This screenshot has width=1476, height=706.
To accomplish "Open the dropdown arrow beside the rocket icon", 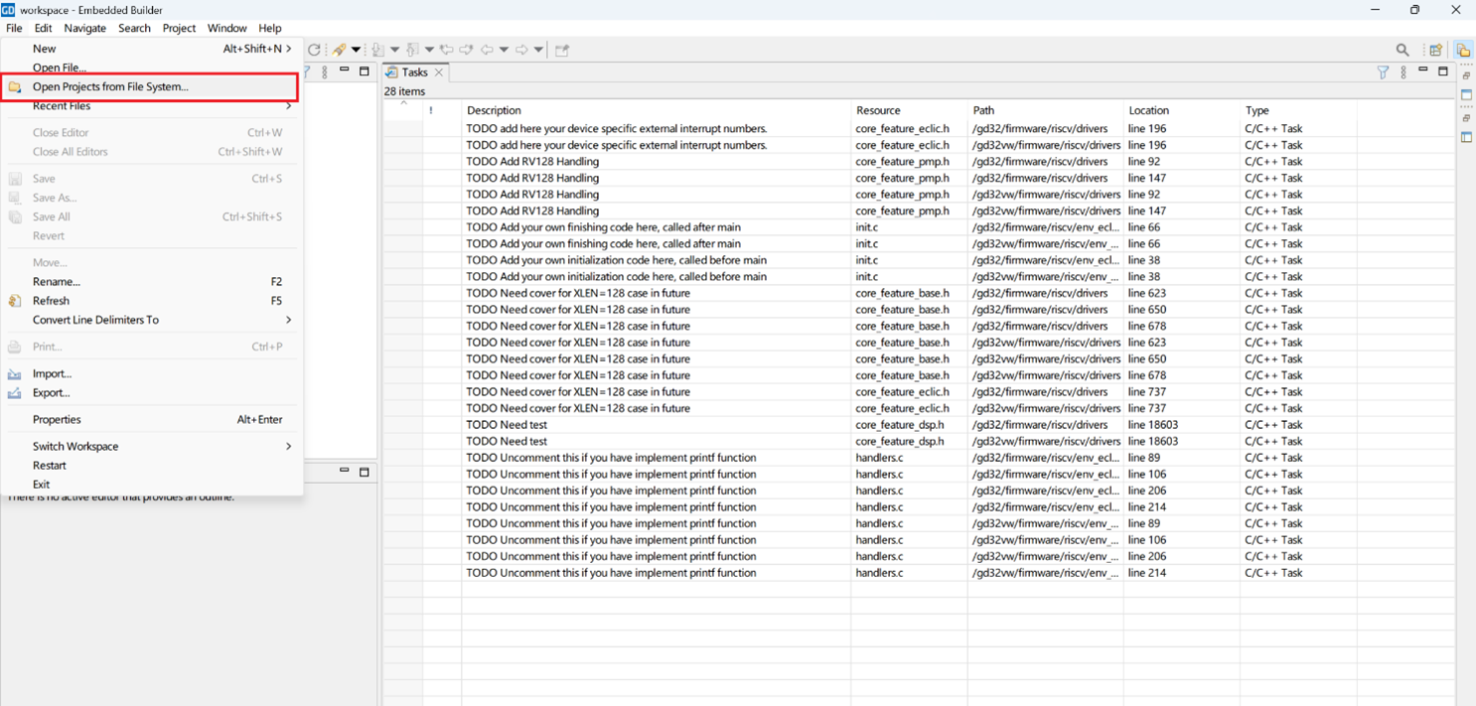I will [x=356, y=50].
